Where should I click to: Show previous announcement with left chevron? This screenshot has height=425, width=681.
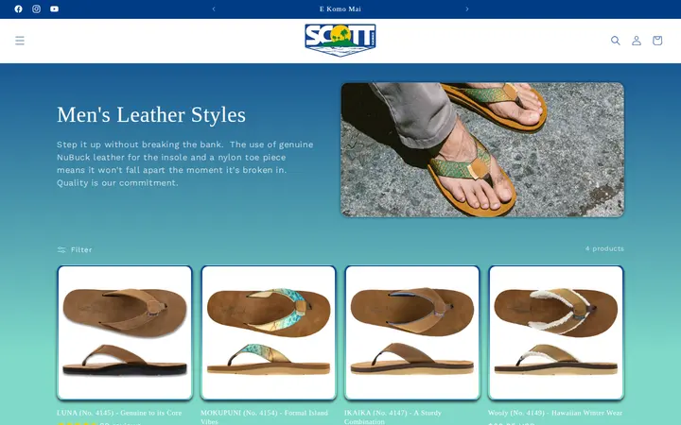tap(214, 8)
